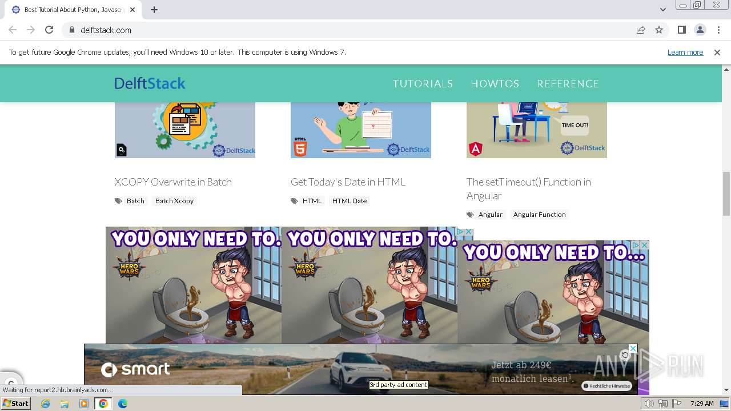Close the middle Hero Wars ad
The image size is (731, 411).
click(469, 232)
